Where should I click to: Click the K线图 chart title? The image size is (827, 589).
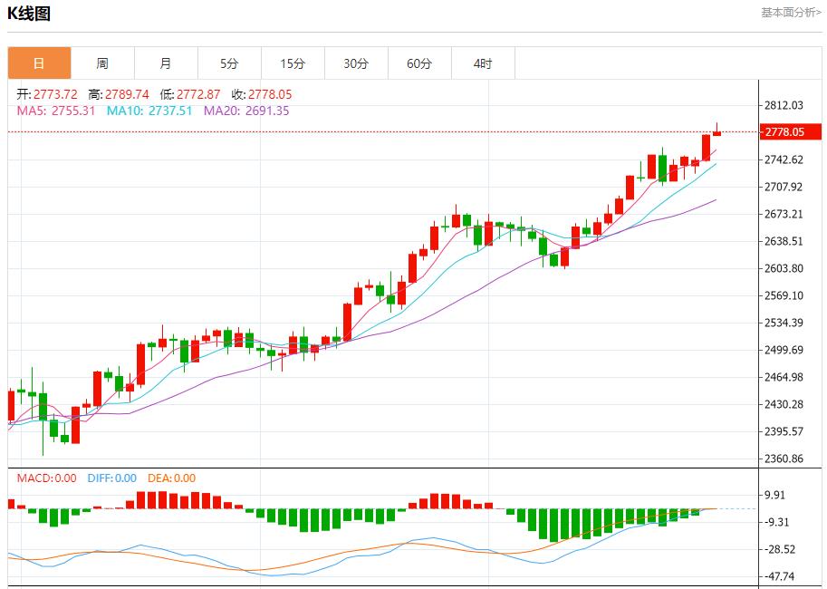coord(29,14)
